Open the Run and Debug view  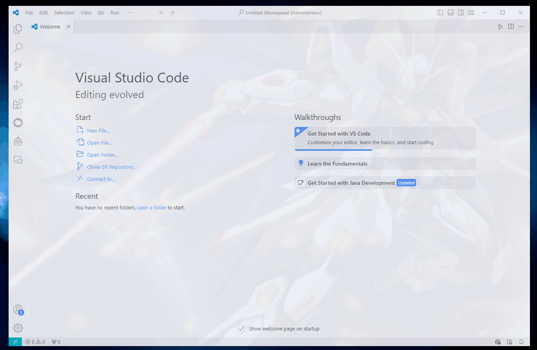tap(18, 85)
